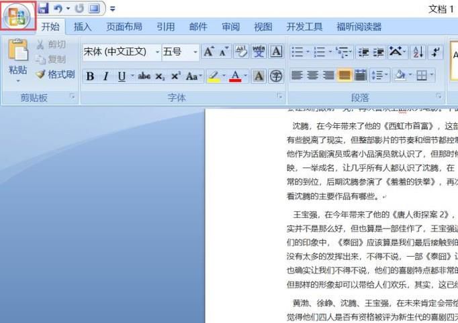Save the document from Quick Access
Image resolution: width=458 pixels, height=323 pixels.
[43, 9]
